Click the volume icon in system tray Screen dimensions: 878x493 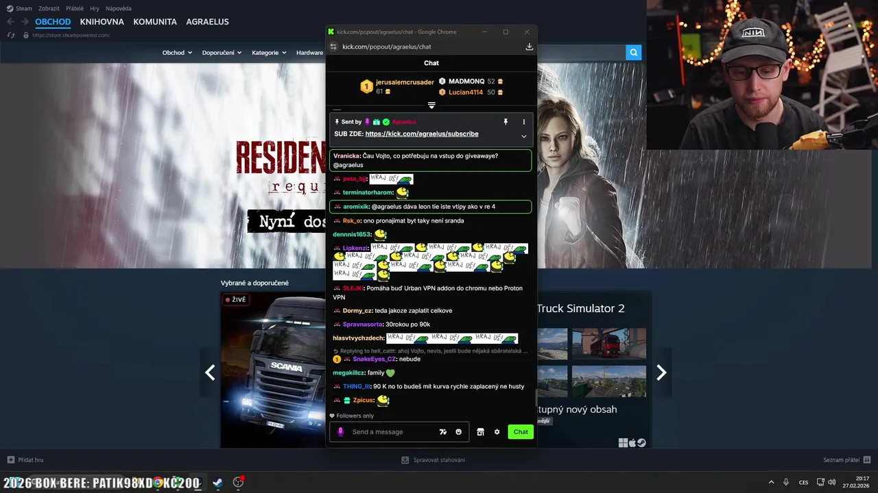tap(831, 482)
